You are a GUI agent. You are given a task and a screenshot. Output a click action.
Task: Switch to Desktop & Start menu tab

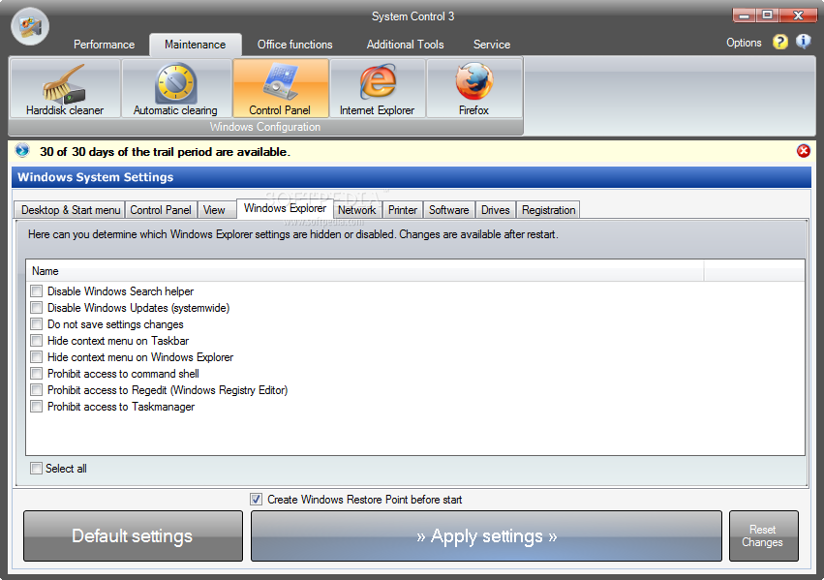[71, 210]
